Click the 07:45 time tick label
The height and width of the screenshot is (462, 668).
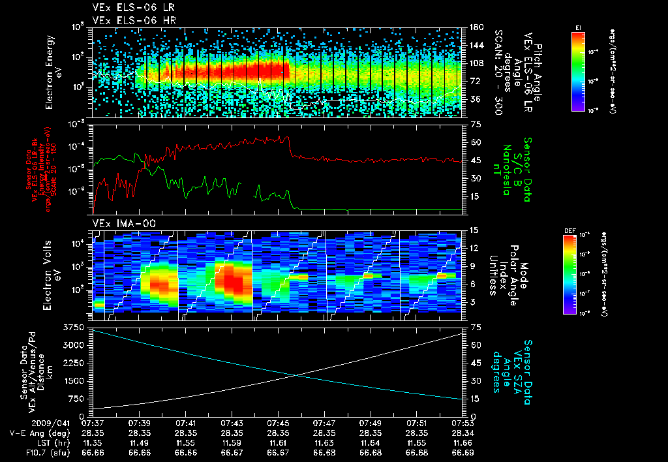(278, 423)
